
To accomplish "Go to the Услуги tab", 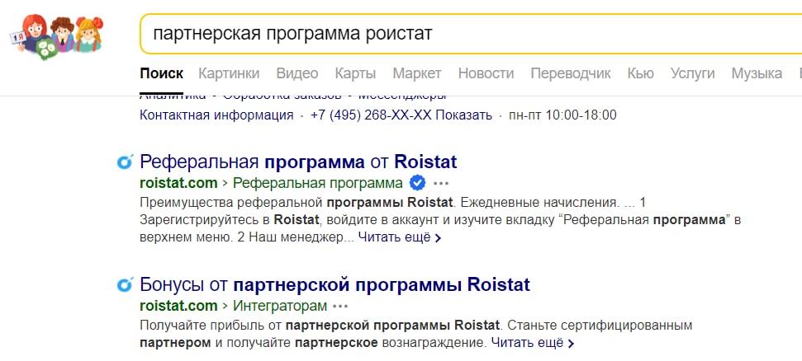I will (692, 73).
